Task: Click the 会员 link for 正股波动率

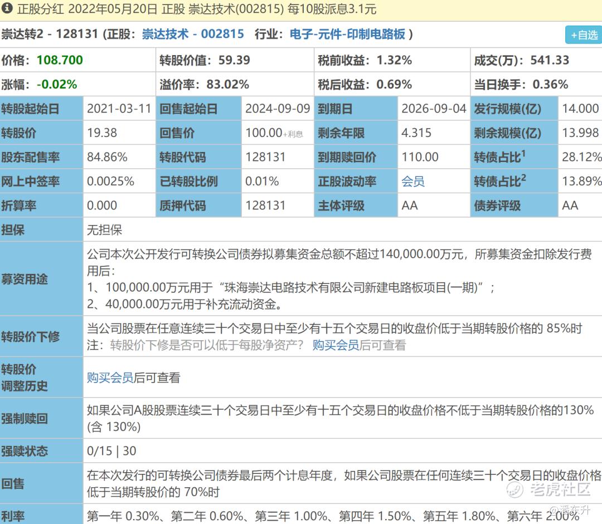Action: pos(413,181)
